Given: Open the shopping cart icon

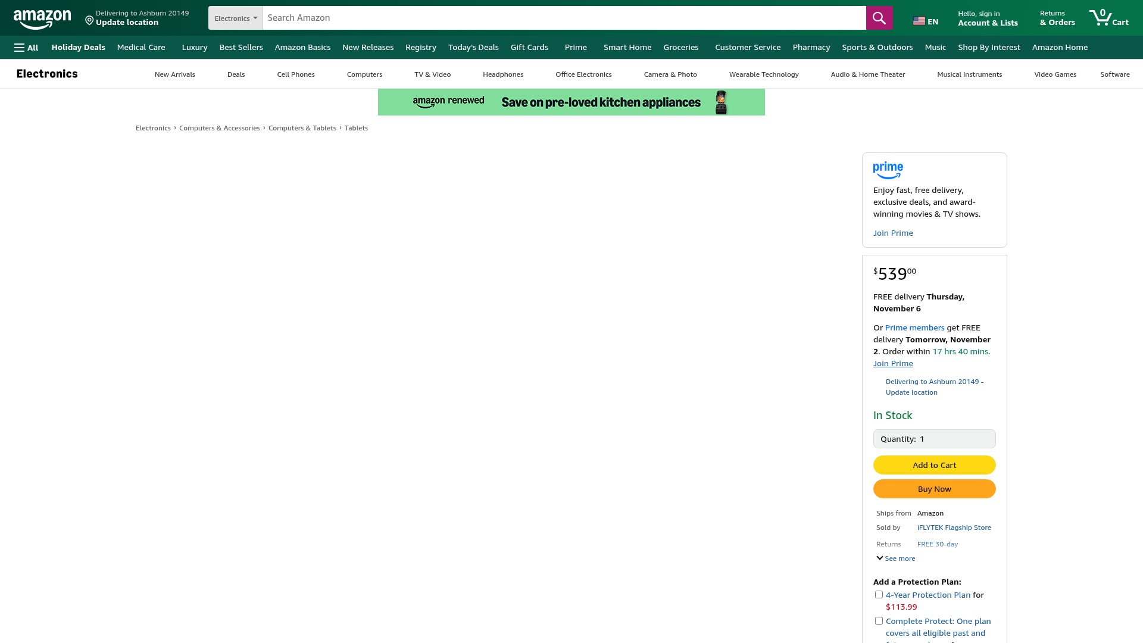Looking at the screenshot, I should (1108, 18).
